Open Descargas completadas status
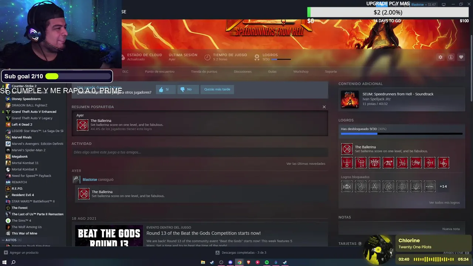 point(244,253)
